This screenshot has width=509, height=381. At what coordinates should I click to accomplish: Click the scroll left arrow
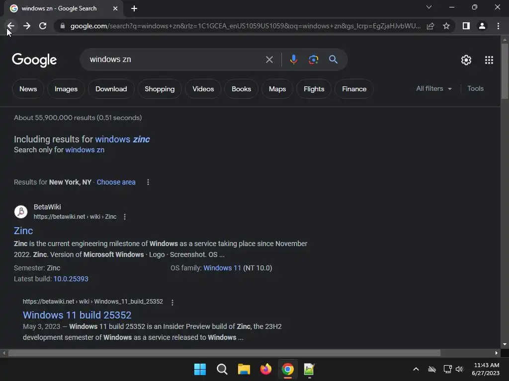pyautogui.click(x=4, y=353)
